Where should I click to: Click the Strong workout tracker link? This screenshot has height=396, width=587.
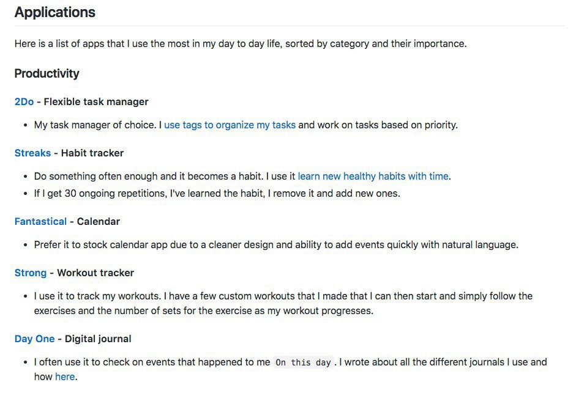[x=30, y=273]
